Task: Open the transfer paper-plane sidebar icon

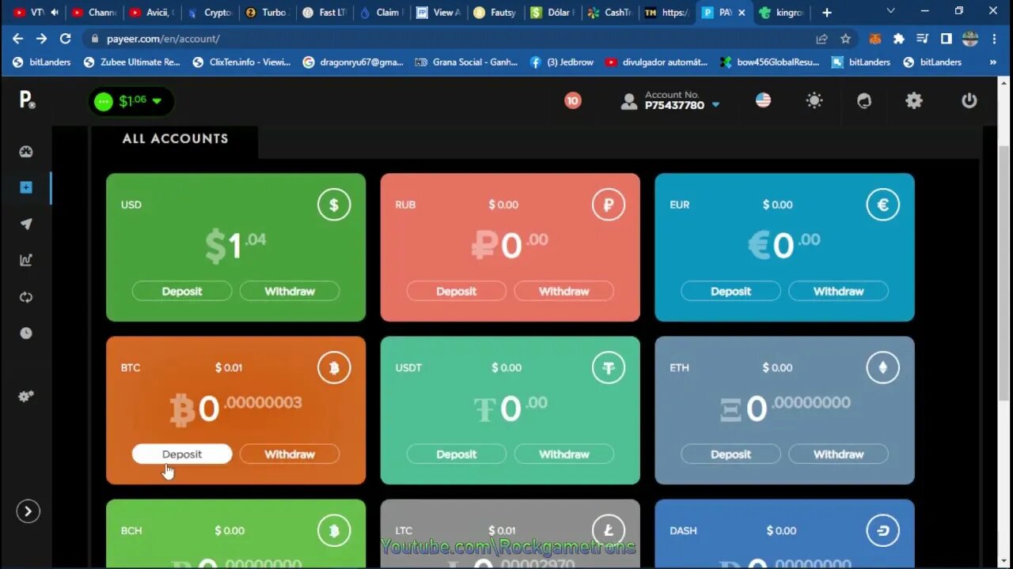Action: tap(26, 224)
